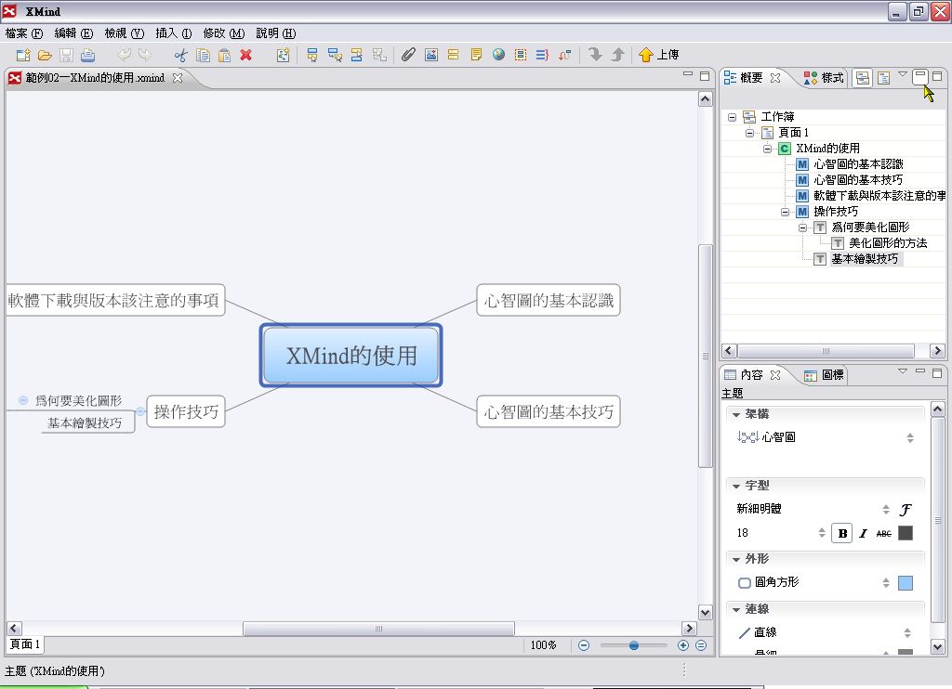Add a summary with the bracket icon
Viewport: 952px width, 689px height.
[542, 55]
